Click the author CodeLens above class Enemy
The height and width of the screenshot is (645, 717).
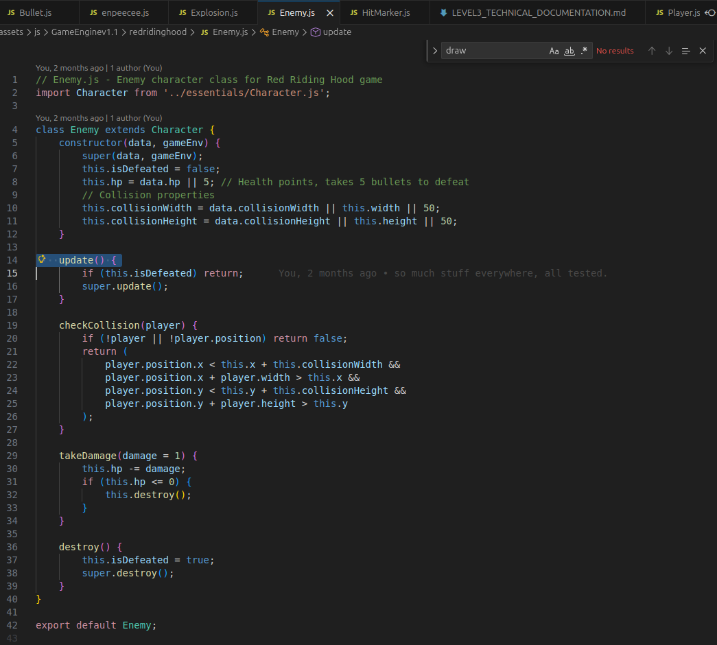[x=99, y=118]
